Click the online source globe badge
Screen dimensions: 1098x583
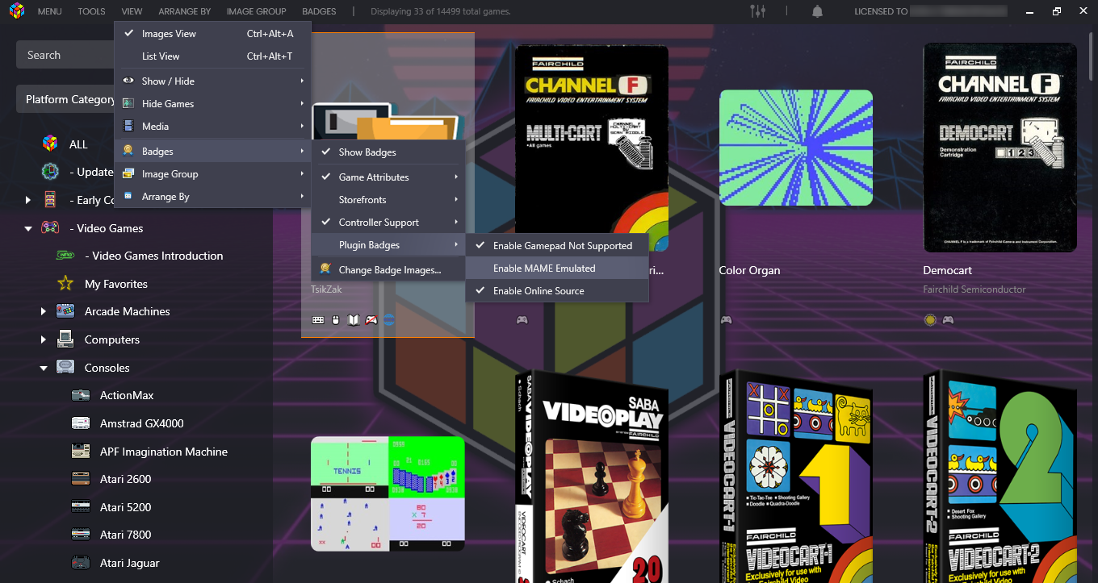pyautogui.click(x=389, y=320)
